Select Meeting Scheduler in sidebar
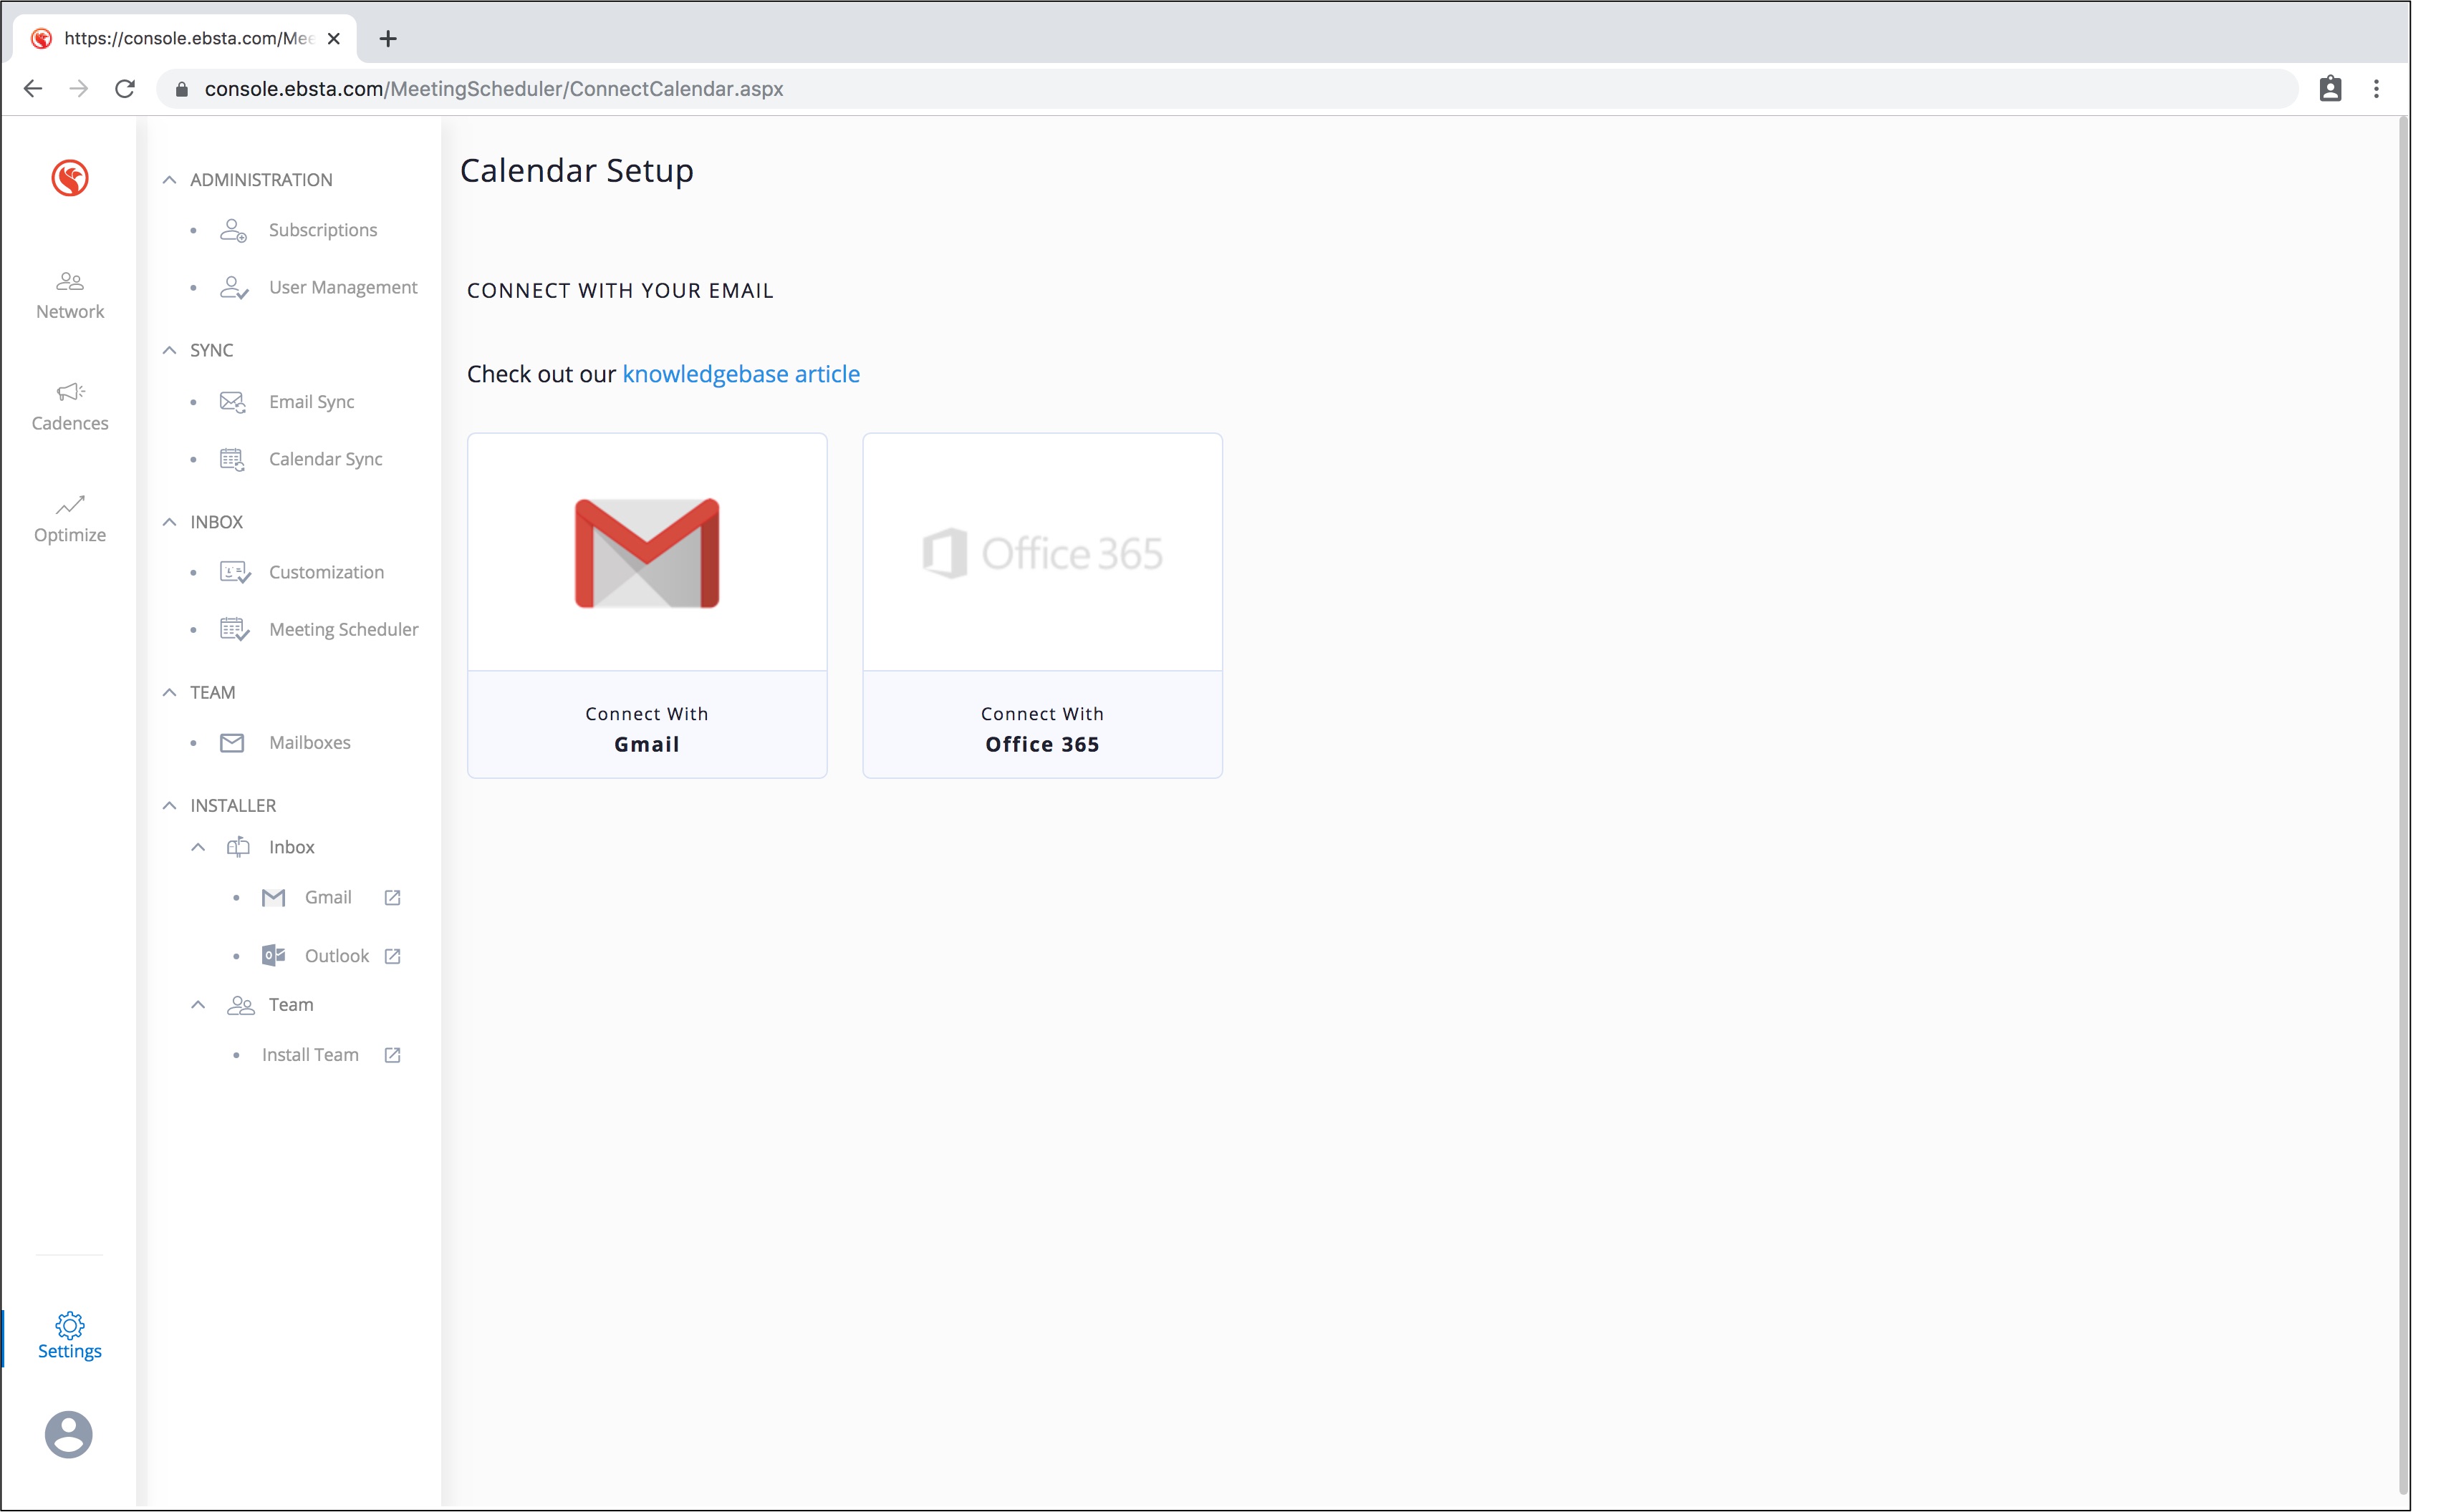 [x=343, y=629]
